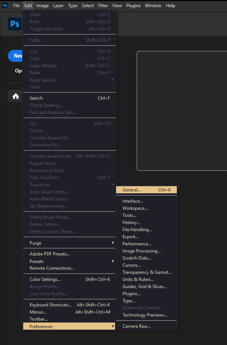Viewport: 227px width, 345px height.
Task: Open History preferences
Action: [146, 223]
